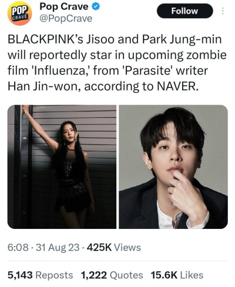View the 425K Views count

click(114, 247)
